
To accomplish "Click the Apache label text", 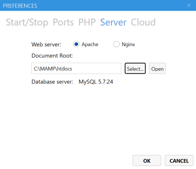I will click(90, 45).
